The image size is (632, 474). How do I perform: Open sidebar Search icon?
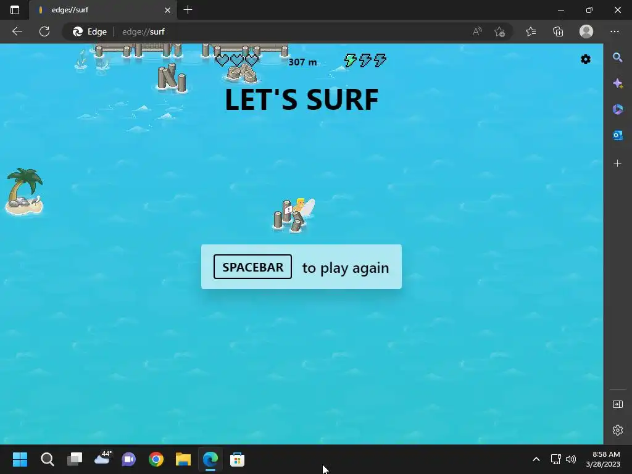point(617,57)
